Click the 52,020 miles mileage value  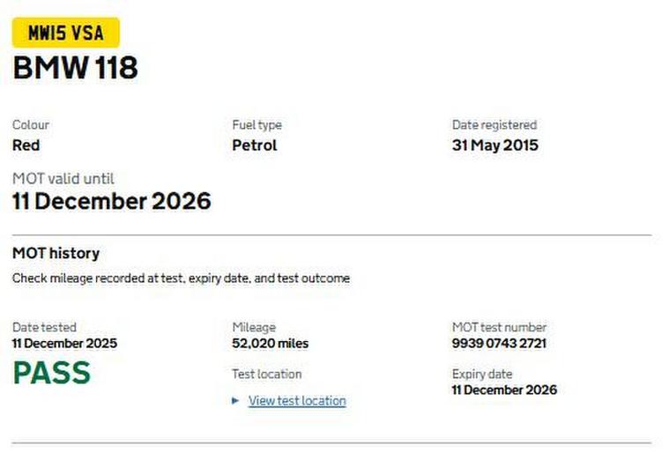point(270,343)
